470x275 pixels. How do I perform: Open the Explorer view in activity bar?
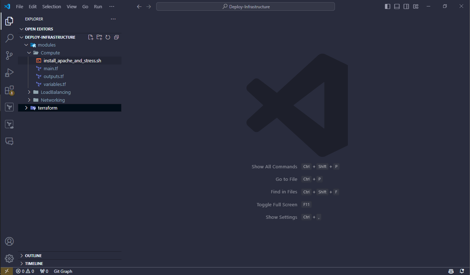(x=9, y=21)
